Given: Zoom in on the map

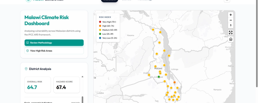Looking at the screenshot, I should 231,15.
